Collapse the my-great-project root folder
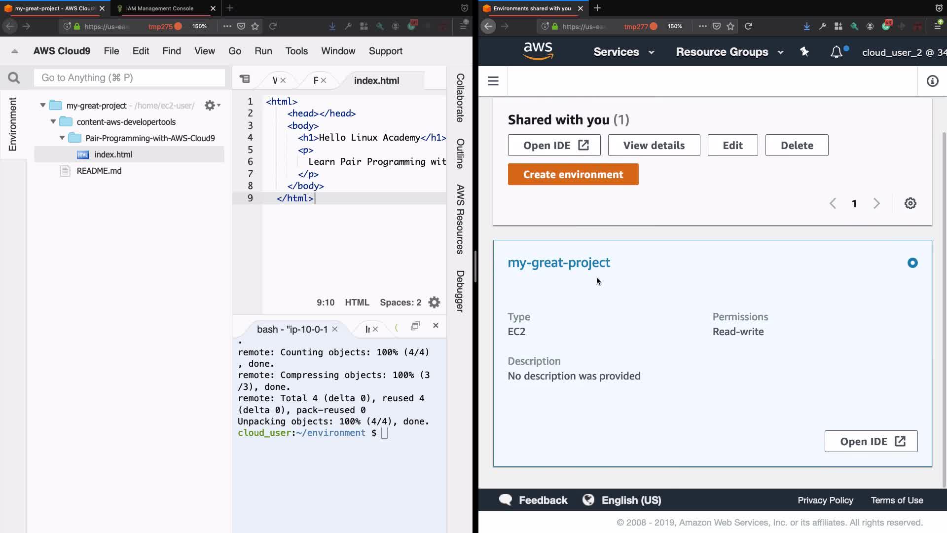Screen dimensions: 947x533 [x=43, y=106]
